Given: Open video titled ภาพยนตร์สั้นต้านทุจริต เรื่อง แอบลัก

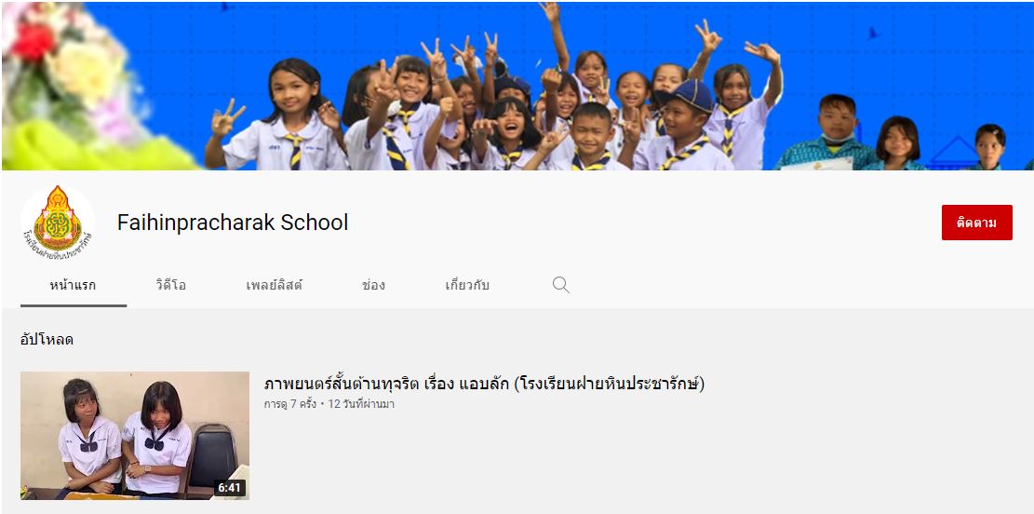Looking at the screenshot, I should tap(484, 384).
